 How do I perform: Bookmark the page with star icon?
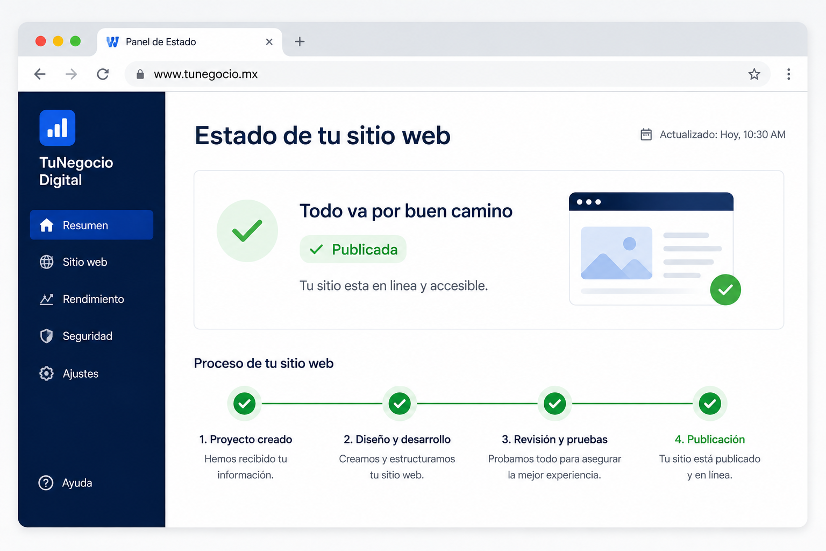[x=754, y=74]
